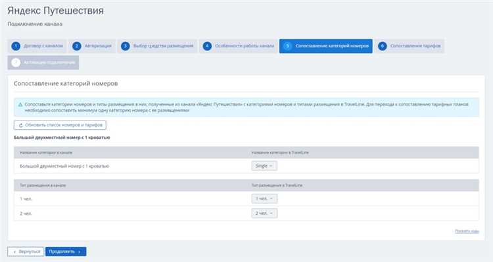This screenshot has width=493, height=262.
Task: Open the '2 чел.' TravelLine placement dropdown
Action: click(264, 214)
